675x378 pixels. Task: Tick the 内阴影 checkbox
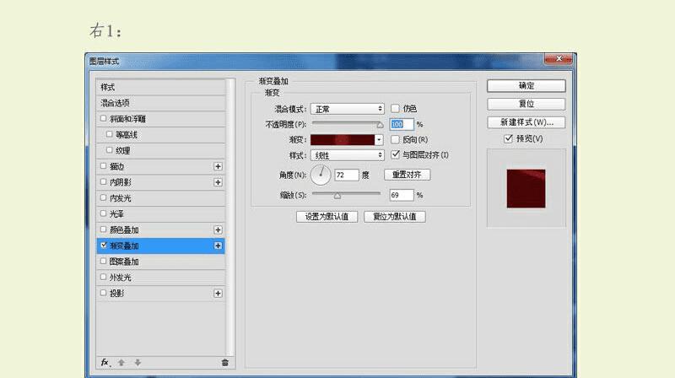103,181
